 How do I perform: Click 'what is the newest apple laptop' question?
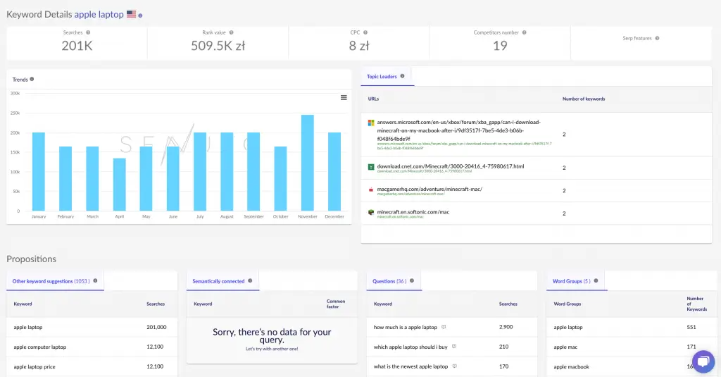point(410,367)
